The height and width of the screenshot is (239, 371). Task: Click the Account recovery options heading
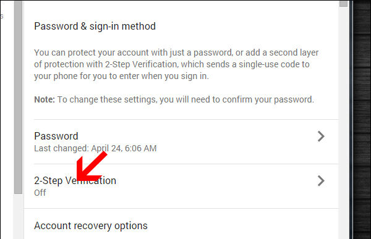(91, 226)
